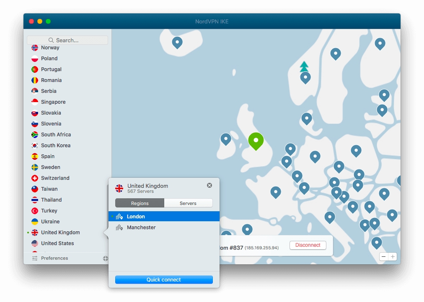The width and height of the screenshot is (424, 302).
Task: Click the green United Kingdom map pin
Action: tap(256, 141)
